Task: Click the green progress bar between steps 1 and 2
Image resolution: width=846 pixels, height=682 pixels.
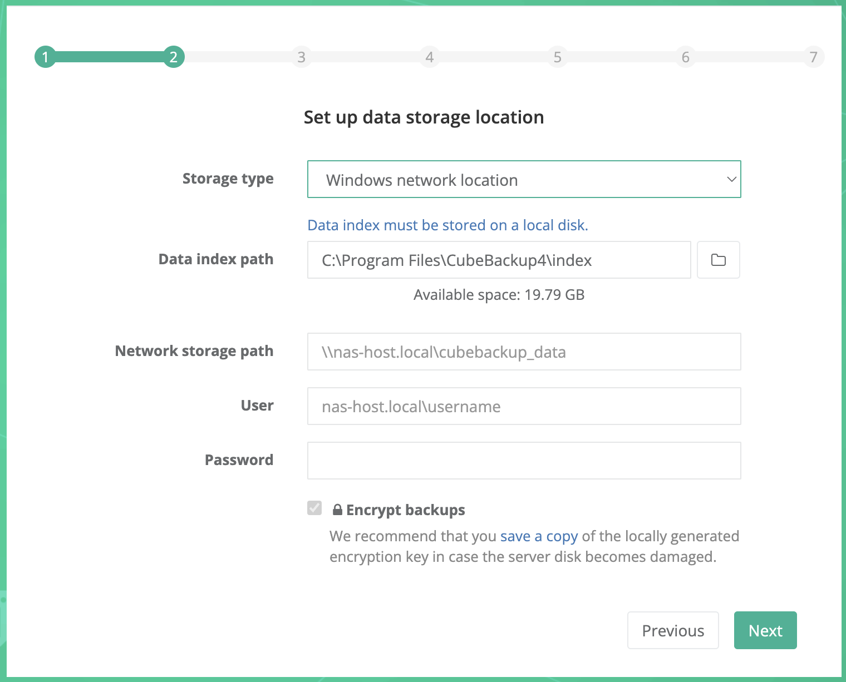Action: pos(109,57)
